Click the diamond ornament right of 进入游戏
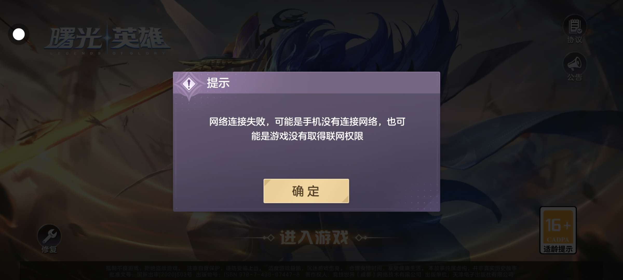This screenshot has width=623, height=280. click(361, 237)
